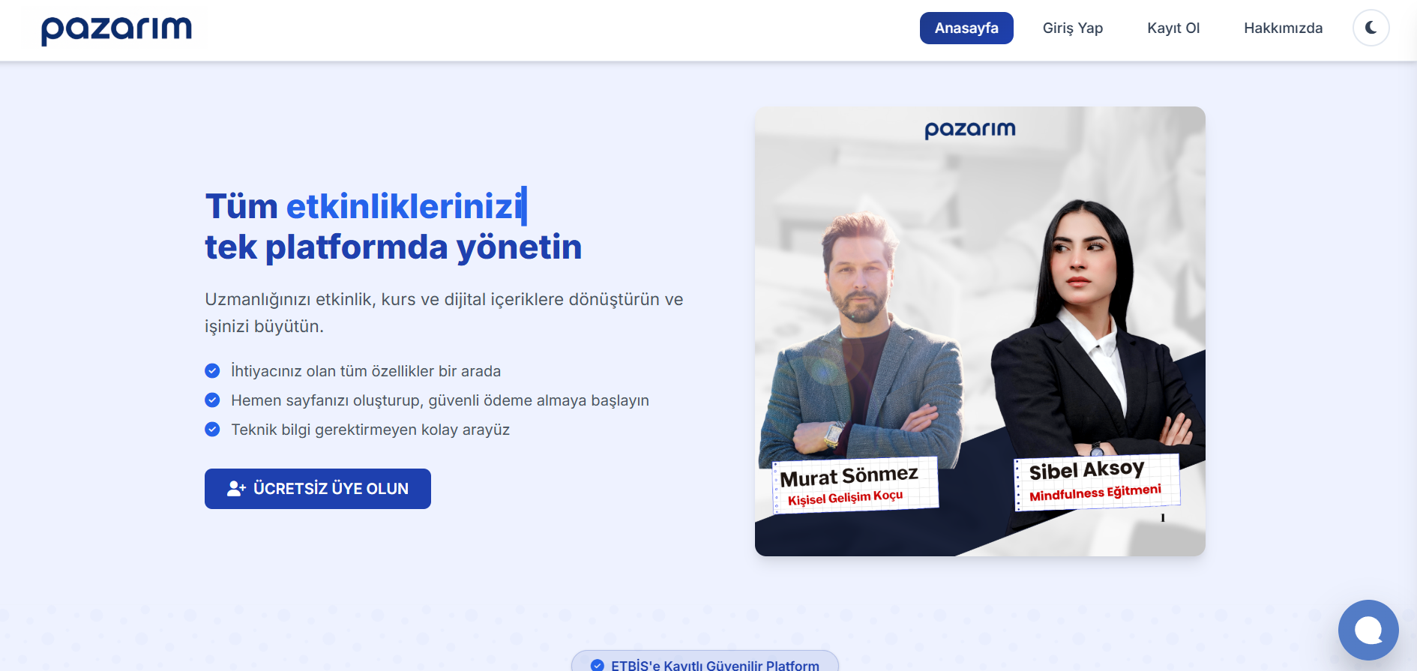Go to the Anasayfa menu item
1417x671 pixels.
tap(966, 28)
